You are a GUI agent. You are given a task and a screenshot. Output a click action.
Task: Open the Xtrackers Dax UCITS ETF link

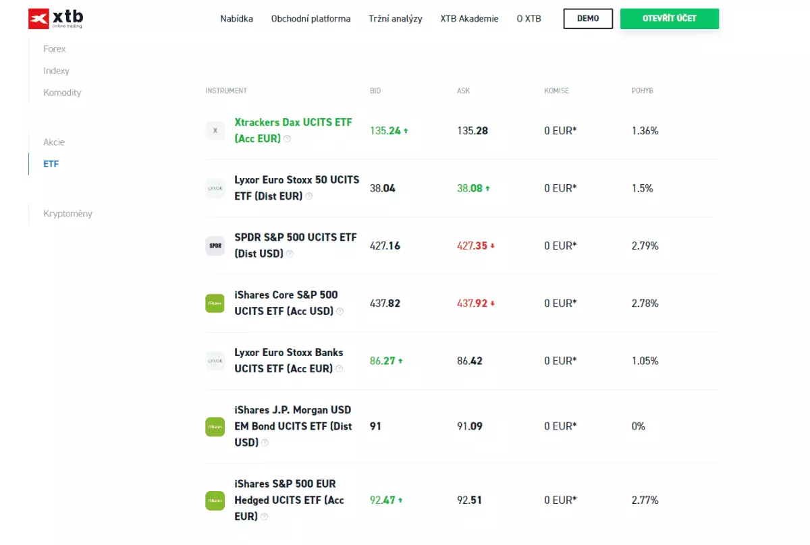click(x=293, y=131)
